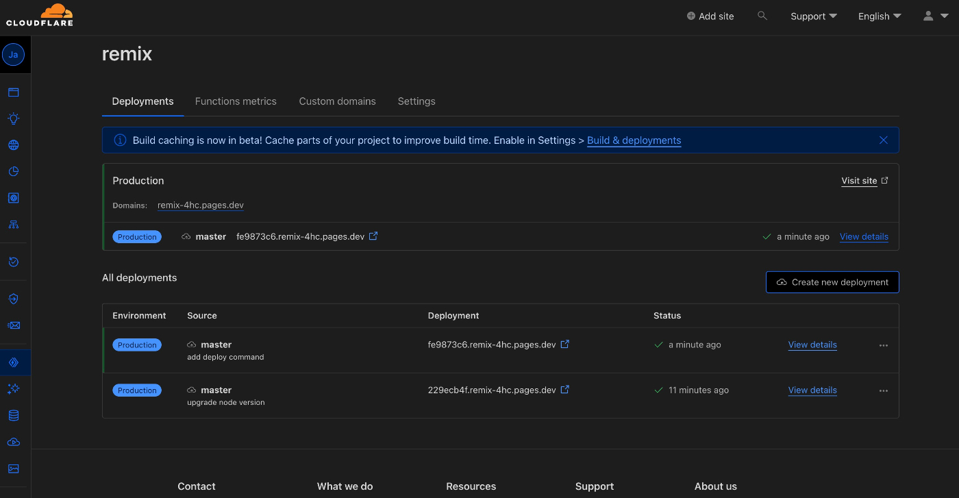Open the shield sidebar icon
Viewport: 959px width, 498px height.
[x=13, y=299]
